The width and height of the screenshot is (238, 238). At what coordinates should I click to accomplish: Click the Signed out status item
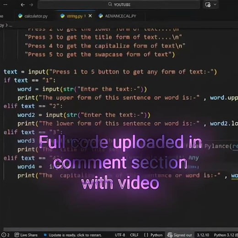click(180, 235)
